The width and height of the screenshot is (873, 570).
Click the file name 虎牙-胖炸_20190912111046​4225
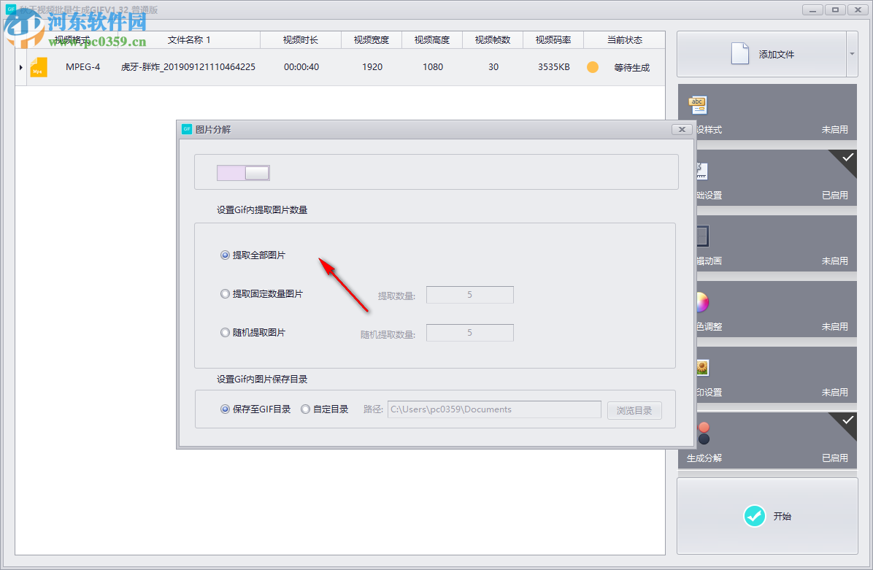click(188, 67)
